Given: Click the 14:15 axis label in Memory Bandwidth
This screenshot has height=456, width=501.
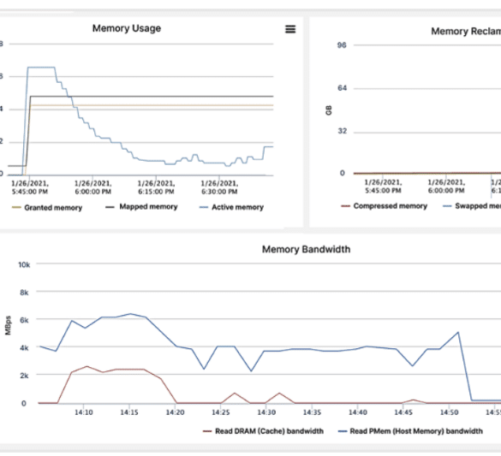Looking at the screenshot, I should (129, 412).
